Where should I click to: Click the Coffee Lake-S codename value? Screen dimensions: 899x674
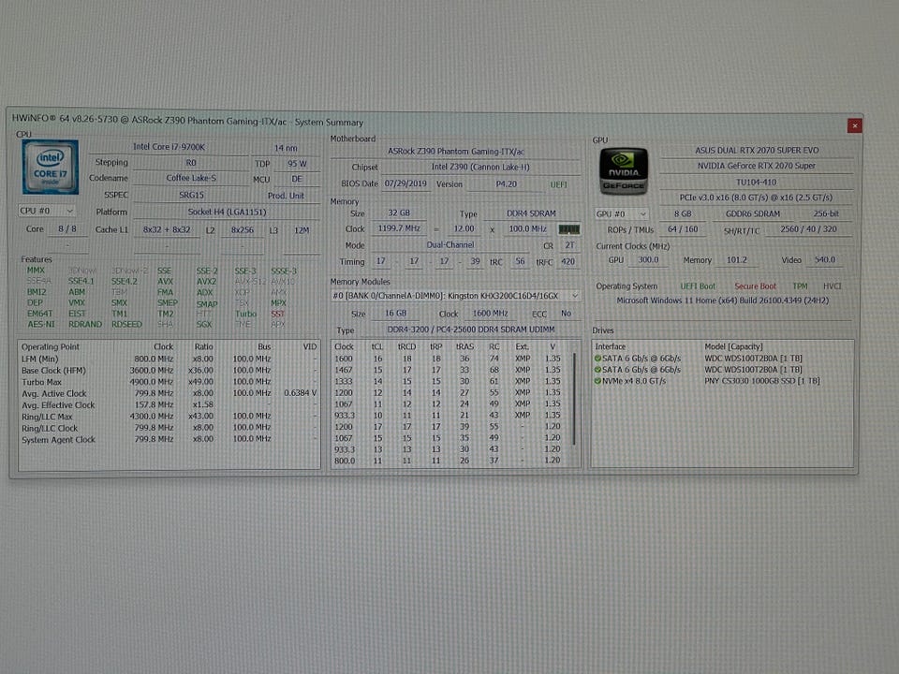pyautogui.click(x=191, y=178)
